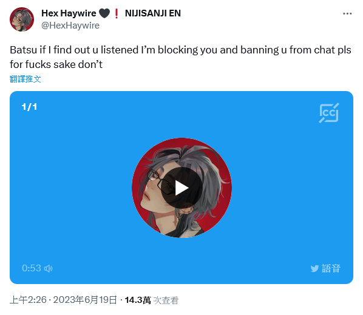Click the 14.3萬 view count

pyautogui.click(x=138, y=300)
